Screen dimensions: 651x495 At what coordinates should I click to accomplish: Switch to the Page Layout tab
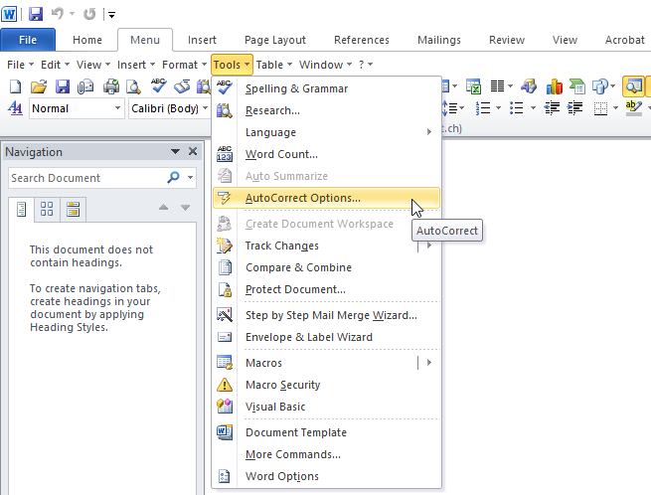pos(275,40)
